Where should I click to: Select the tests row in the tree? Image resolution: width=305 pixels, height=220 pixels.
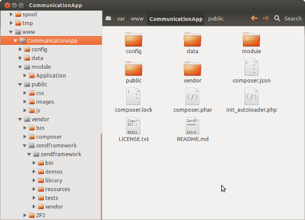pos(52,198)
